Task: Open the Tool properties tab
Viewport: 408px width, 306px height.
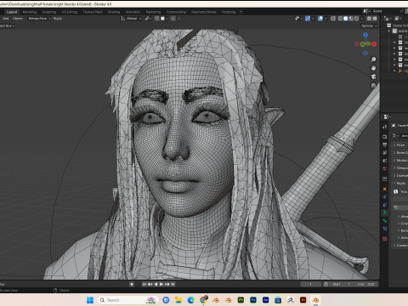Action: point(384,127)
